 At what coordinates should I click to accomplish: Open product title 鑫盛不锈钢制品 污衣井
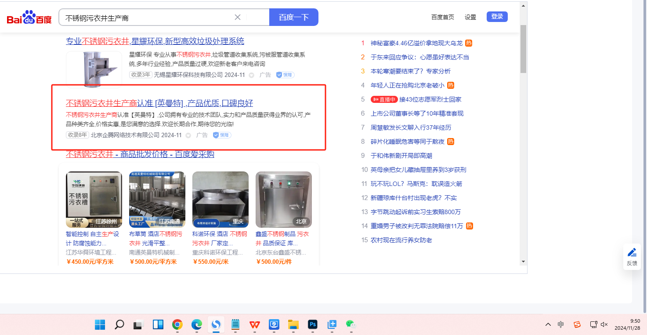(x=282, y=239)
